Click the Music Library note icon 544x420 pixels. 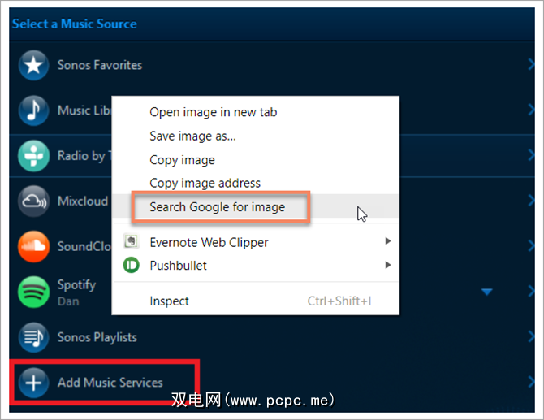pos(33,110)
